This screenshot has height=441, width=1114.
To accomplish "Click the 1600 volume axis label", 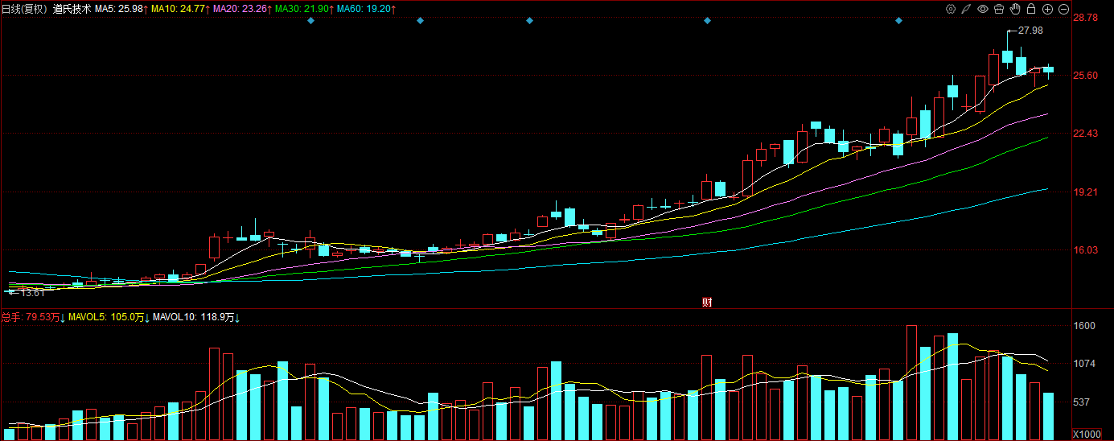I will 1084,326.
